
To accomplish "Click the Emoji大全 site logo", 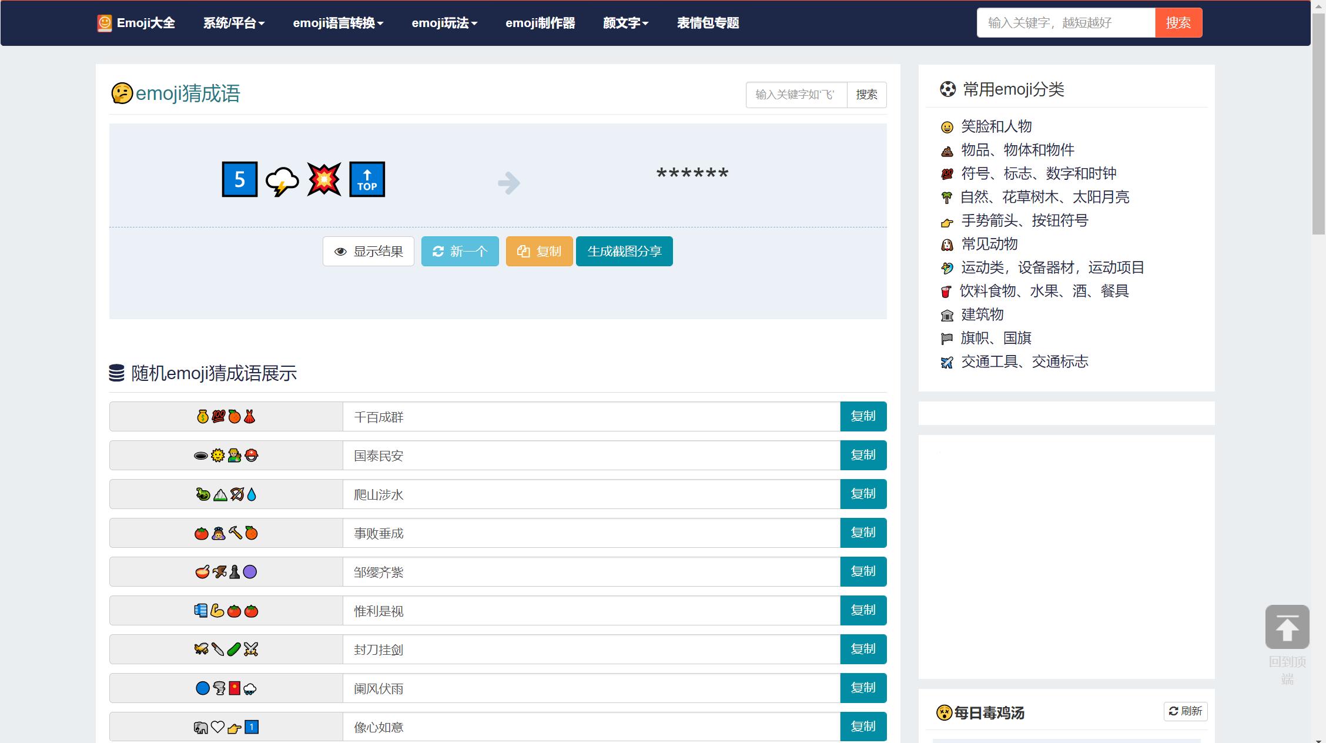I will pyautogui.click(x=136, y=22).
